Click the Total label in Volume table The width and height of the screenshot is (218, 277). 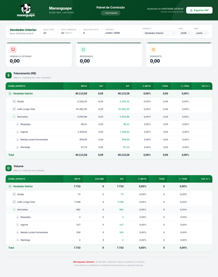(11, 248)
